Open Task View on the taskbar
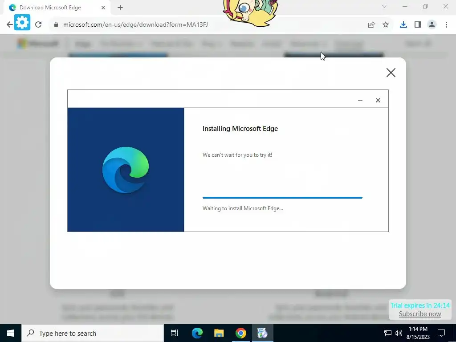Image resolution: width=456 pixels, height=342 pixels. point(175,333)
